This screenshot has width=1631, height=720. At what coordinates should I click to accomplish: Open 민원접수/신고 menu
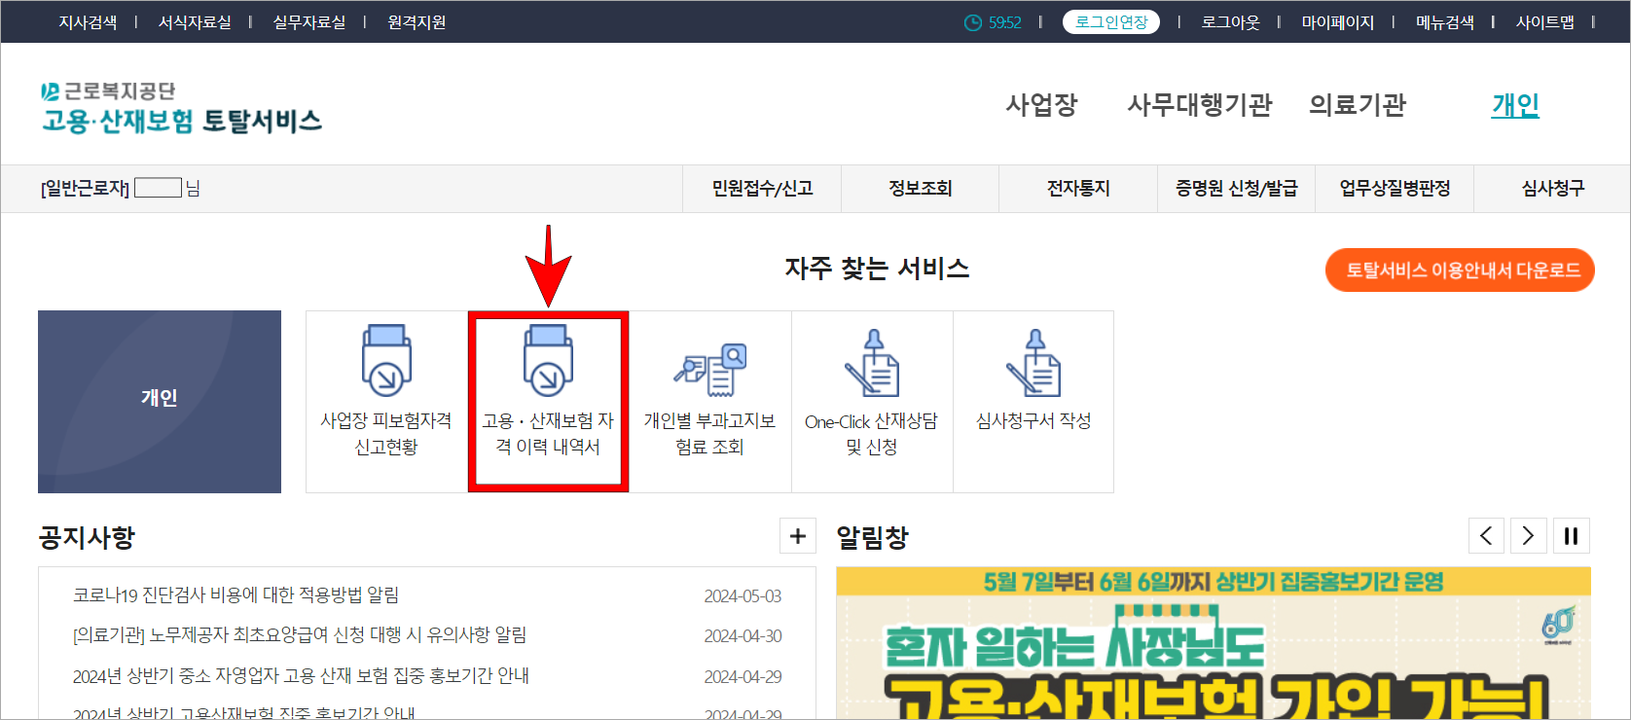(762, 189)
